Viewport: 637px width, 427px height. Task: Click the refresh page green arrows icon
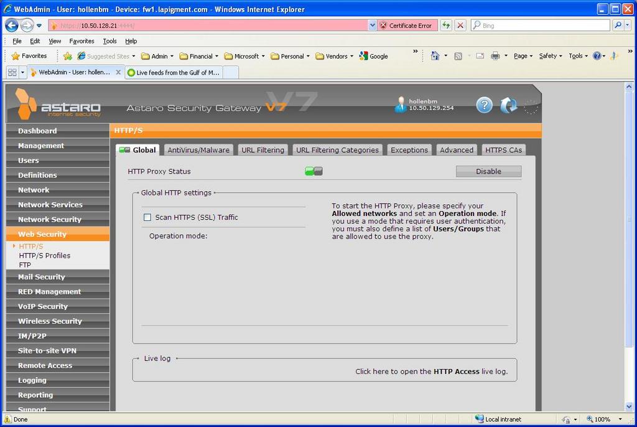[x=446, y=26]
